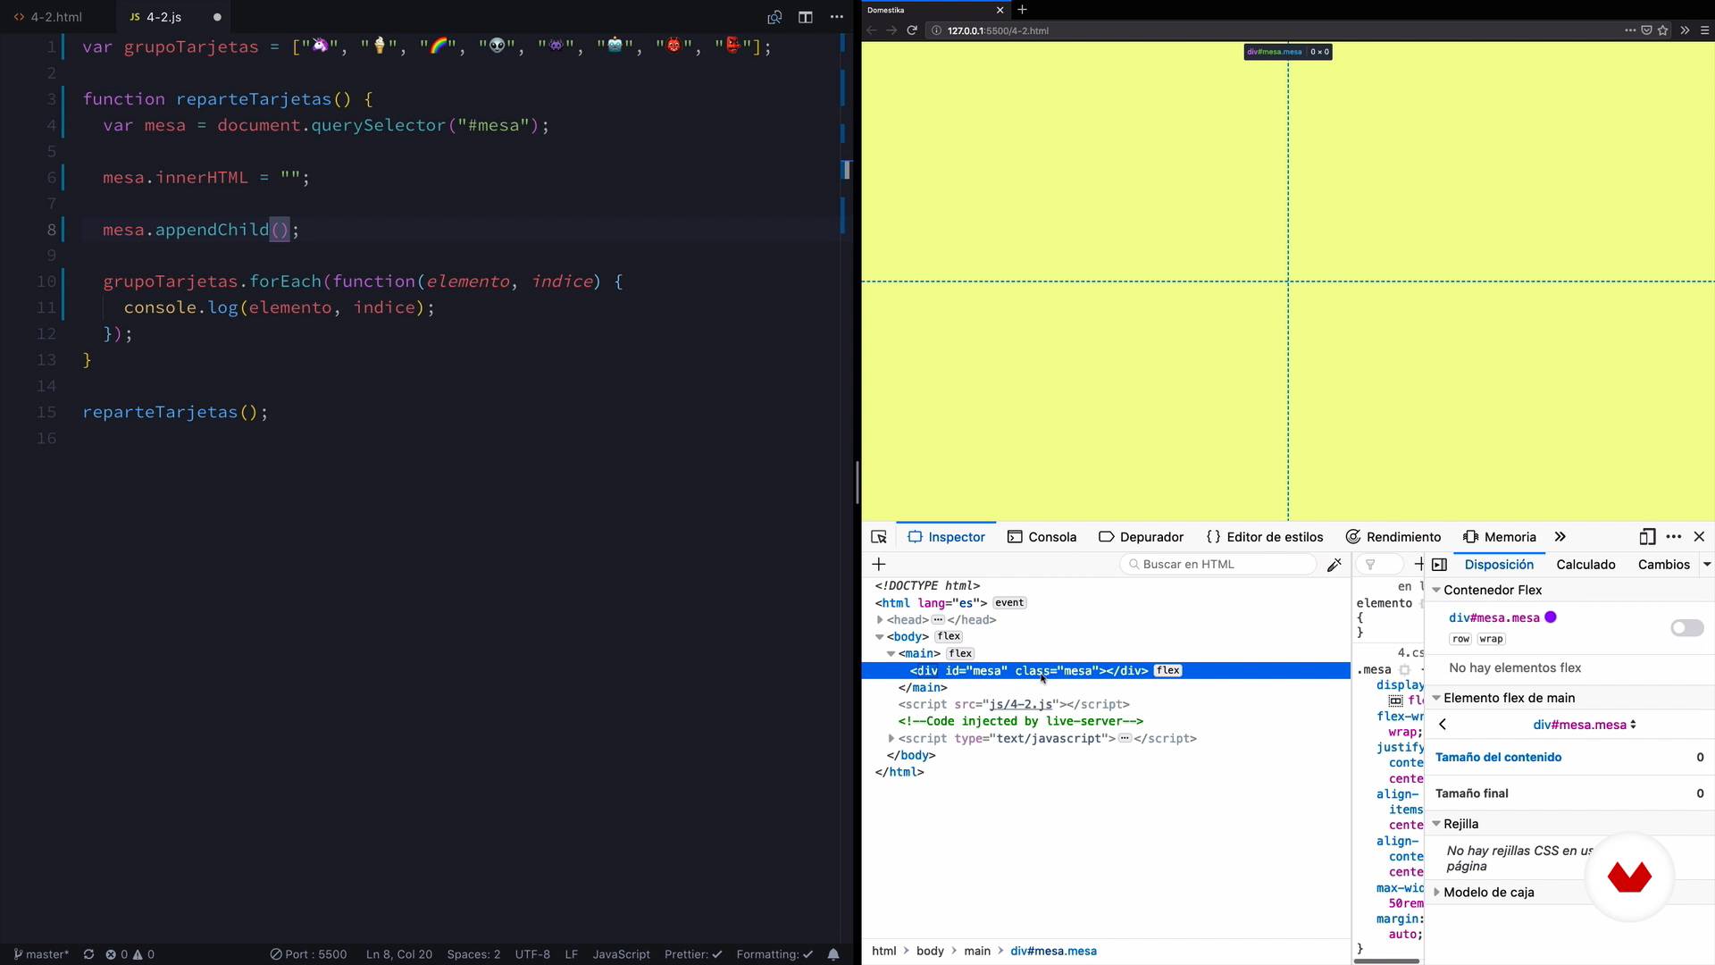Click the eyedropper icon in Inspector
This screenshot has width=1715, height=965.
click(1334, 565)
